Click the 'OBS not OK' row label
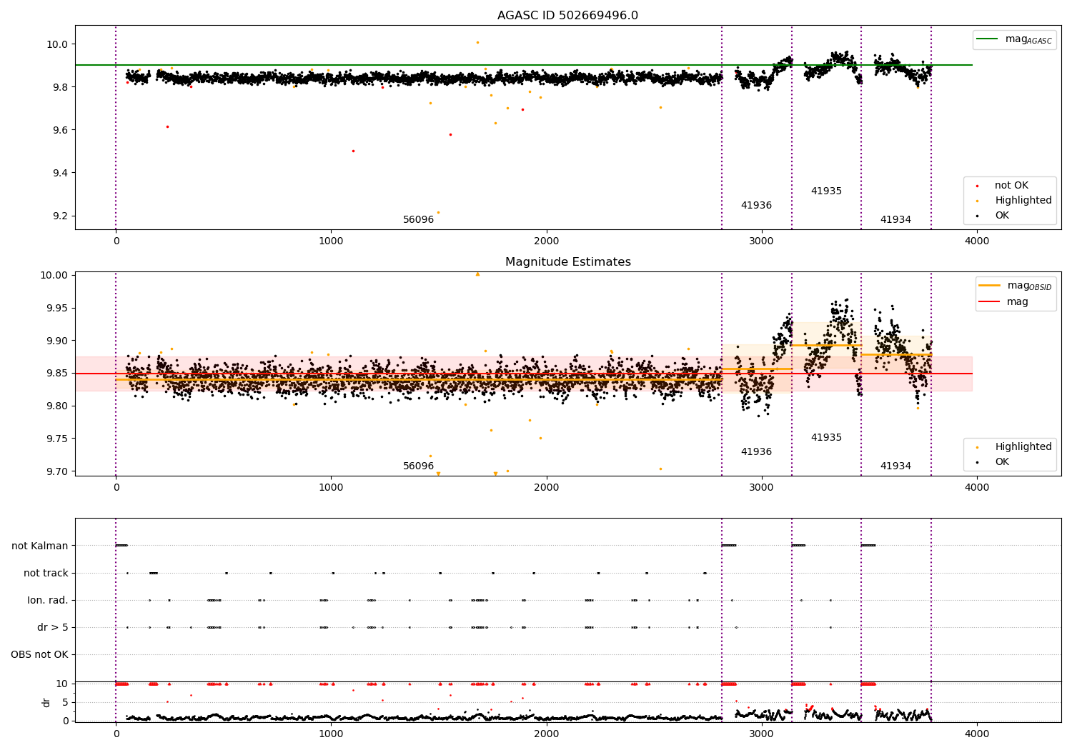 (39, 655)
